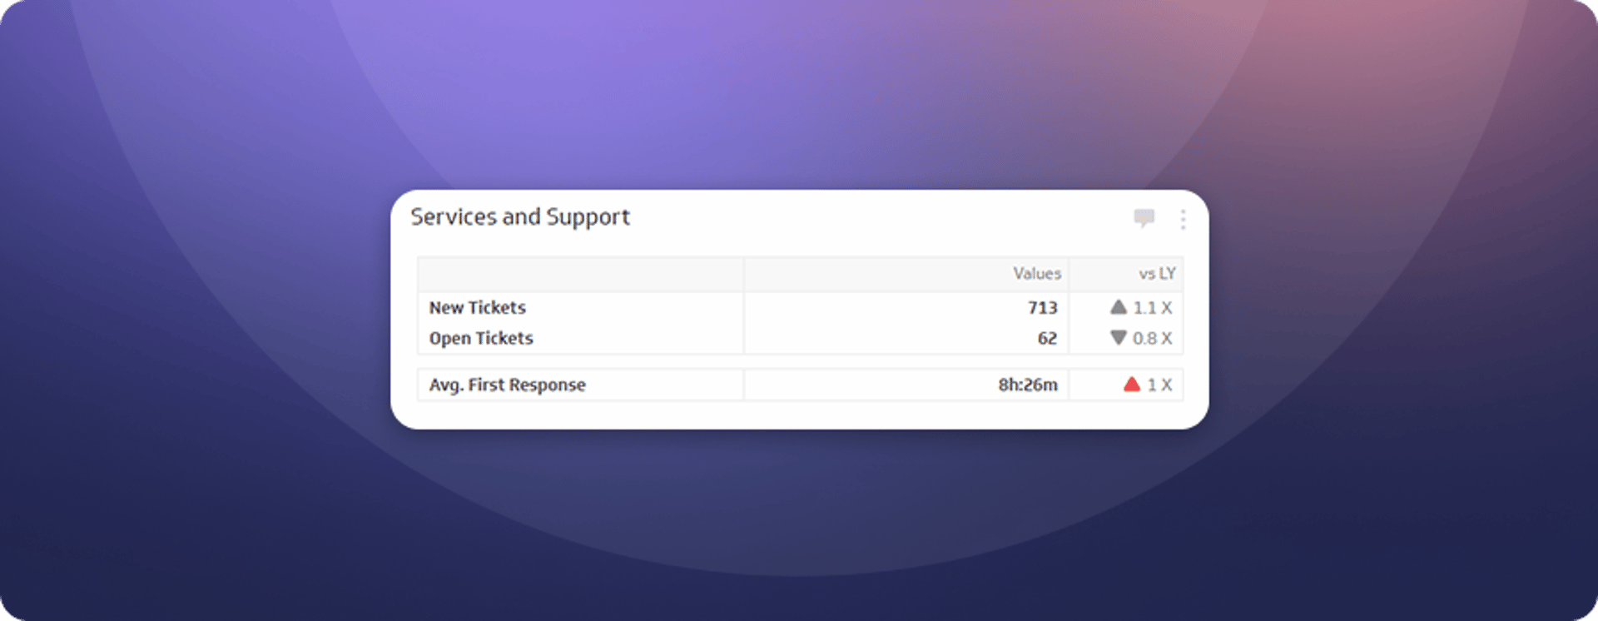Click the gray down triangle for Open Tickets
The image size is (1598, 621).
(1119, 338)
